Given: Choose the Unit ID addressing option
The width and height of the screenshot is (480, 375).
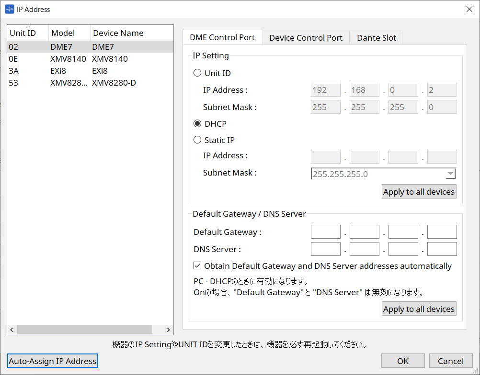Looking at the screenshot, I should (x=197, y=73).
